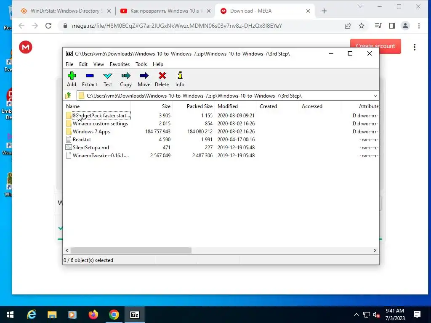431x323 pixels.
Task: Open Chrome media control icon
Action: (x=378, y=26)
